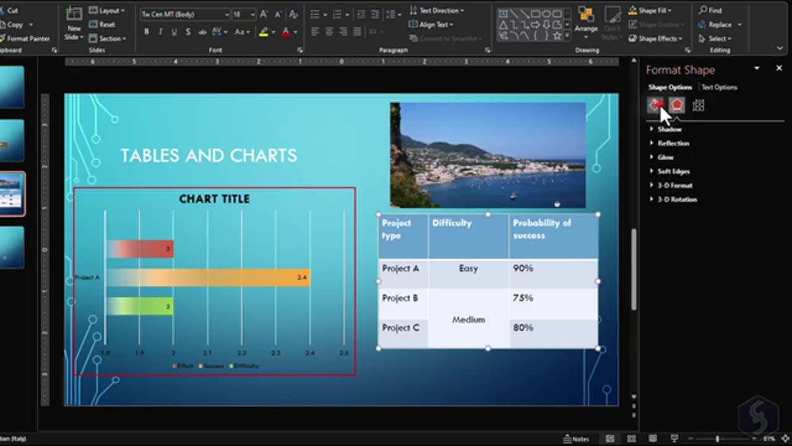Switch to Text Options tab
Screen dimensions: 792x446
[x=719, y=87]
